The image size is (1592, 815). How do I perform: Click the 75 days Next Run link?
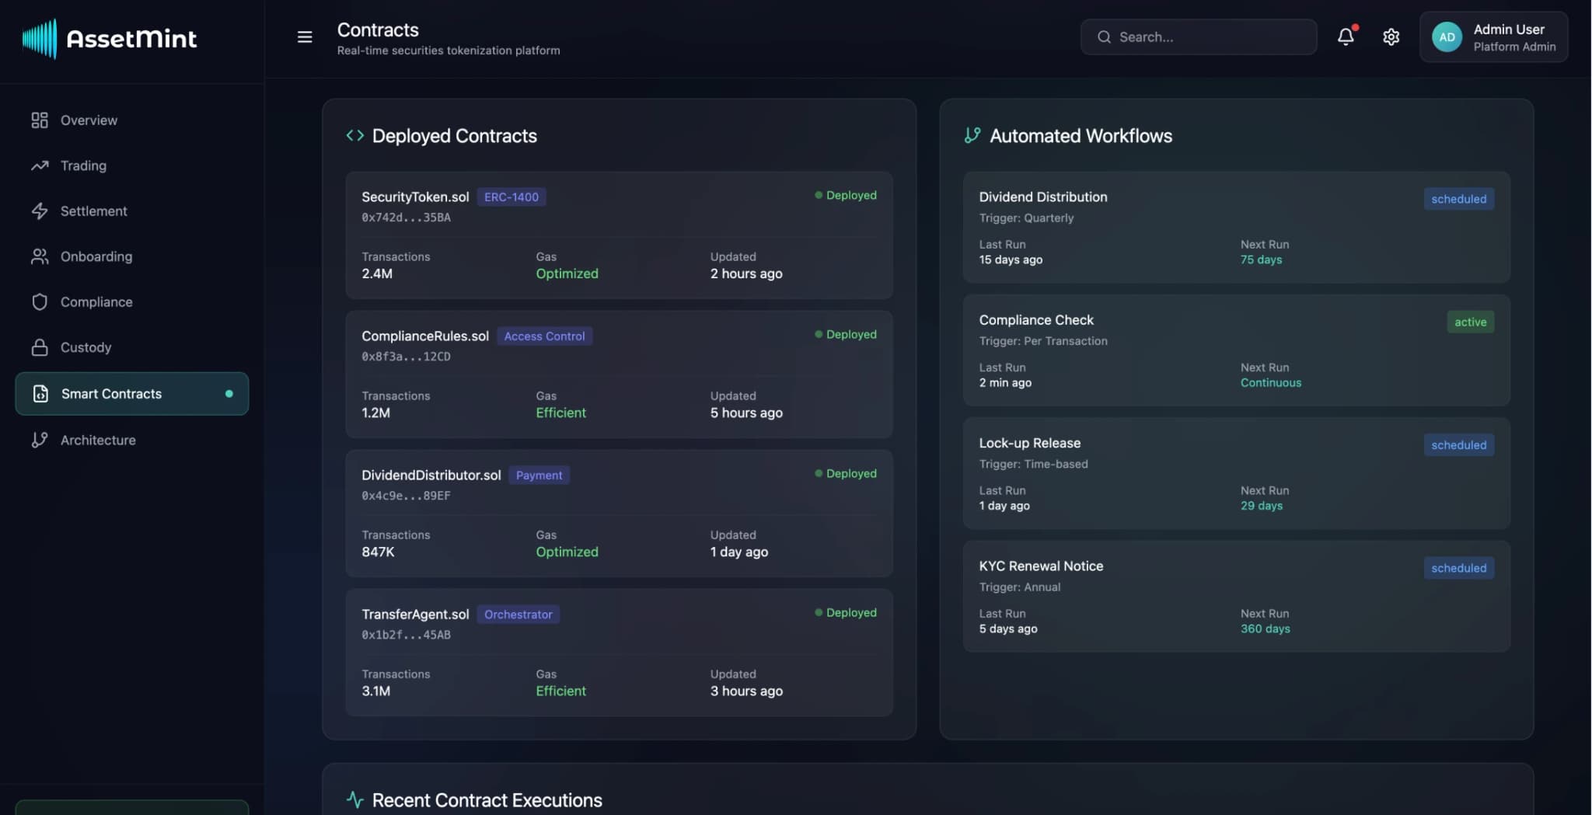pyautogui.click(x=1261, y=259)
